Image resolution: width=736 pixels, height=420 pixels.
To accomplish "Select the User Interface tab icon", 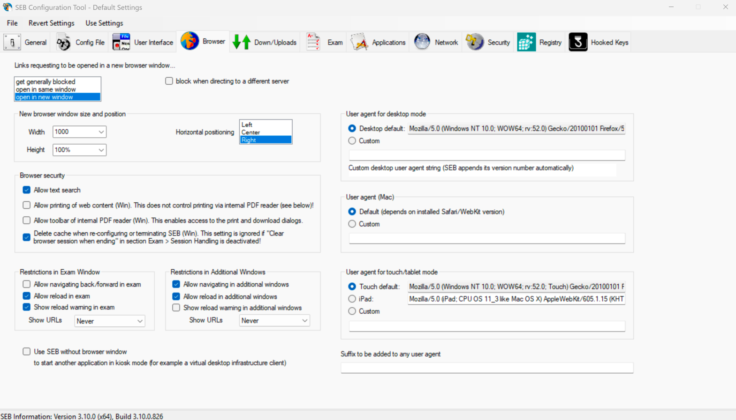I will pyautogui.click(x=121, y=42).
